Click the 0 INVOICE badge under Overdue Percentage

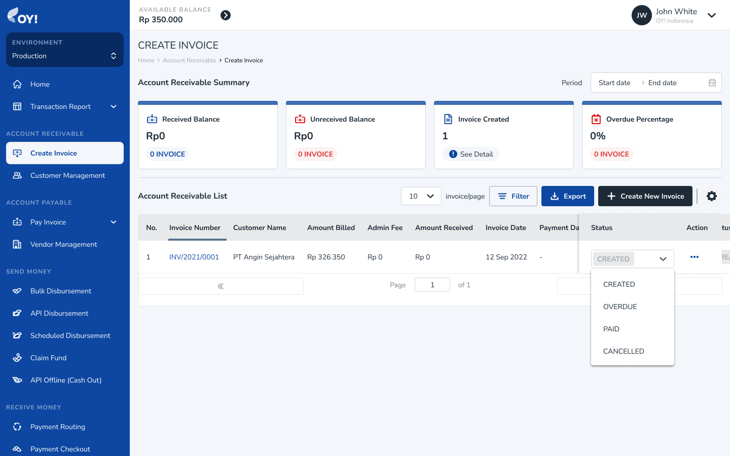tap(611, 154)
